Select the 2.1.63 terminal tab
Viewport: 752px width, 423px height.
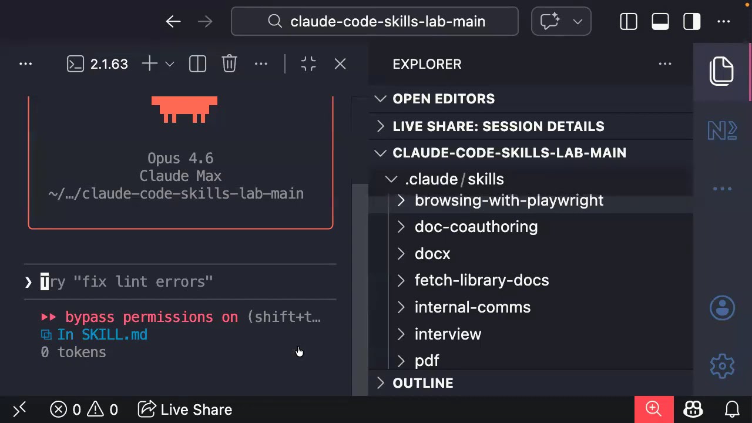(98, 64)
